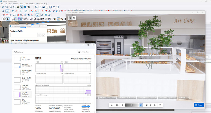211x113 pixels.
Task: Select Zoom Extents in camera toolbar
Action: [x=18, y=15]
